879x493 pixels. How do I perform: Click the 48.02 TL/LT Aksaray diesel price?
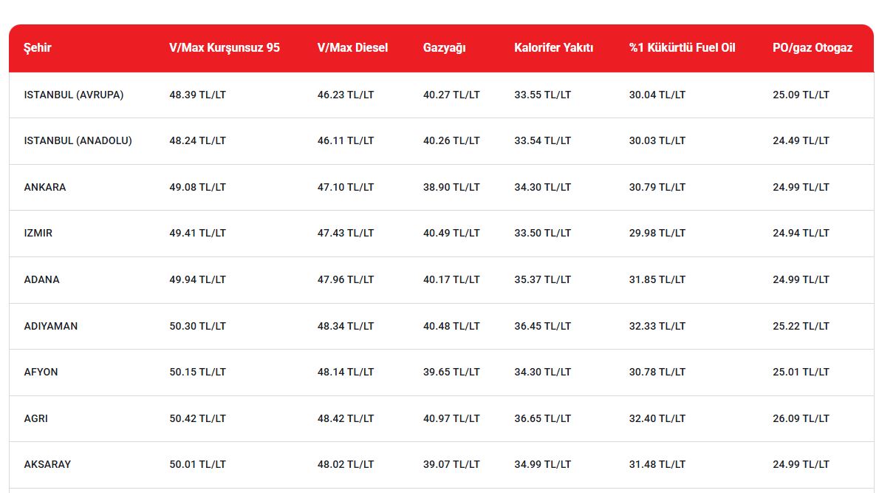[346, 464]
